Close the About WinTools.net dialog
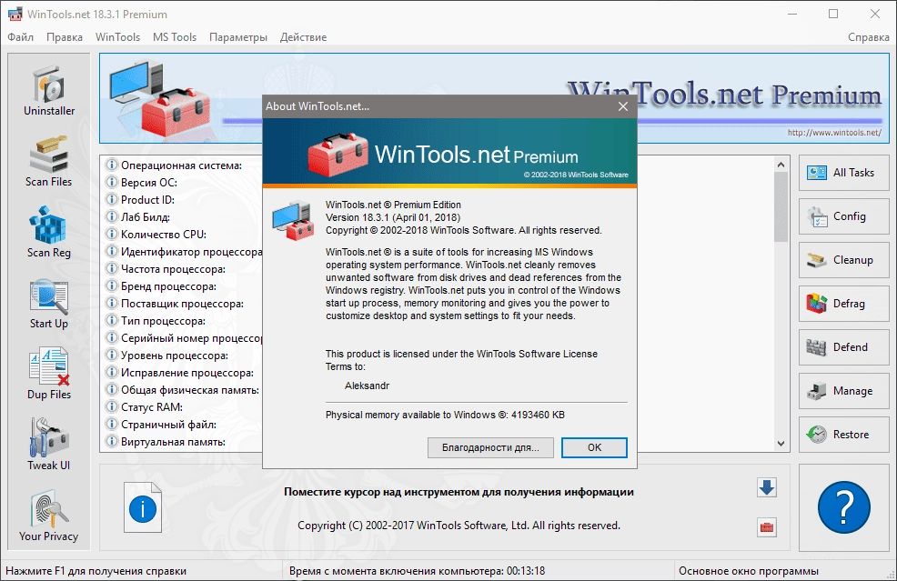The height and width of the screenshot is (581, 897). click(x=623, y=106)
